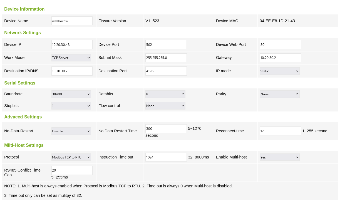Open the Parity dropdown
Screen dimensions: 340x201
click(x=280, y=94)
